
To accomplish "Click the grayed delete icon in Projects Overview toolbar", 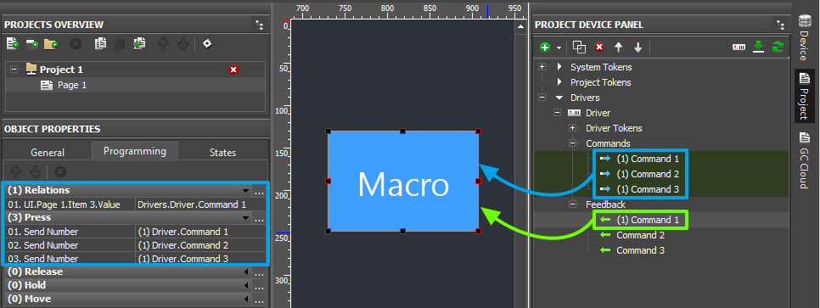I will tap(76, 44).
